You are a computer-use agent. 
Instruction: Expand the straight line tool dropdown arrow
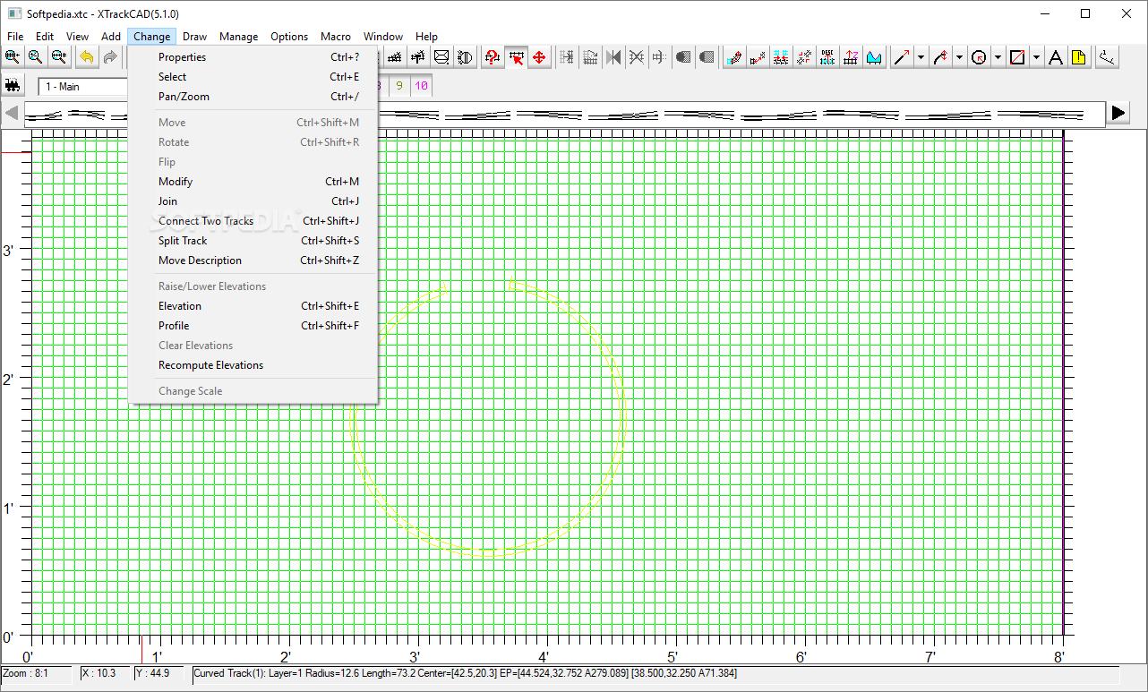pos(921,57)
